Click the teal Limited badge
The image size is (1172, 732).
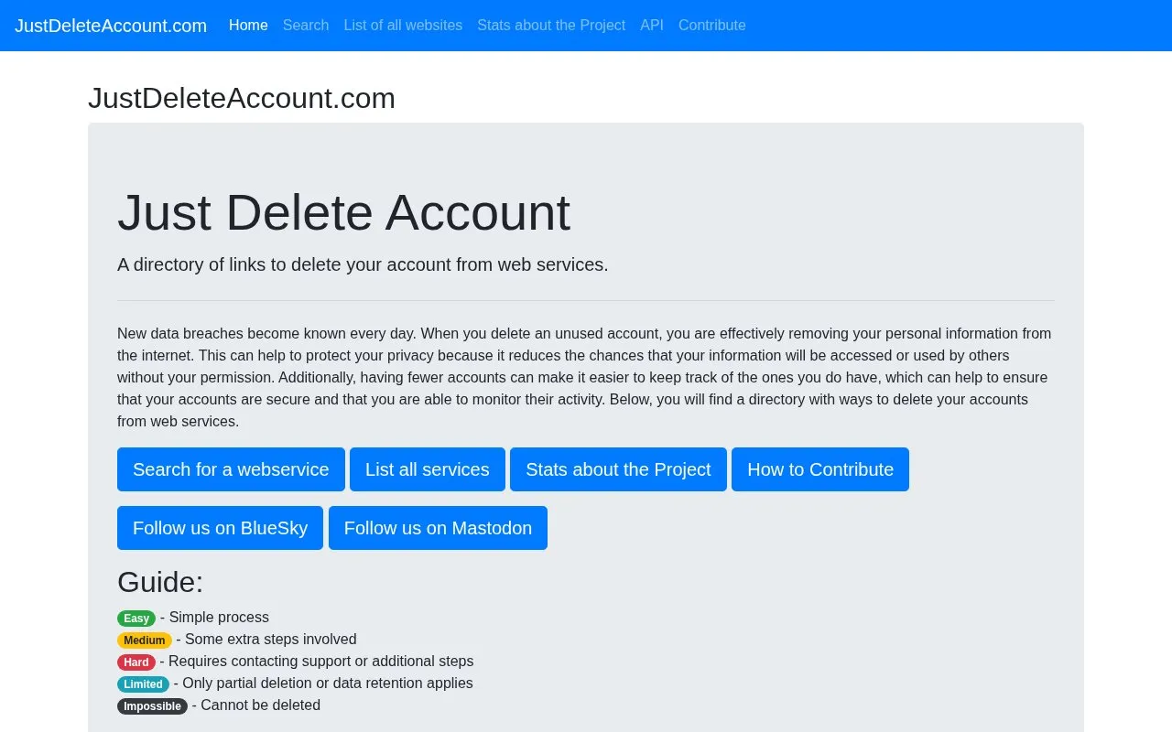[x=143, y=684]
